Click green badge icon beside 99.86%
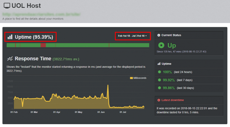 point(159,88)
